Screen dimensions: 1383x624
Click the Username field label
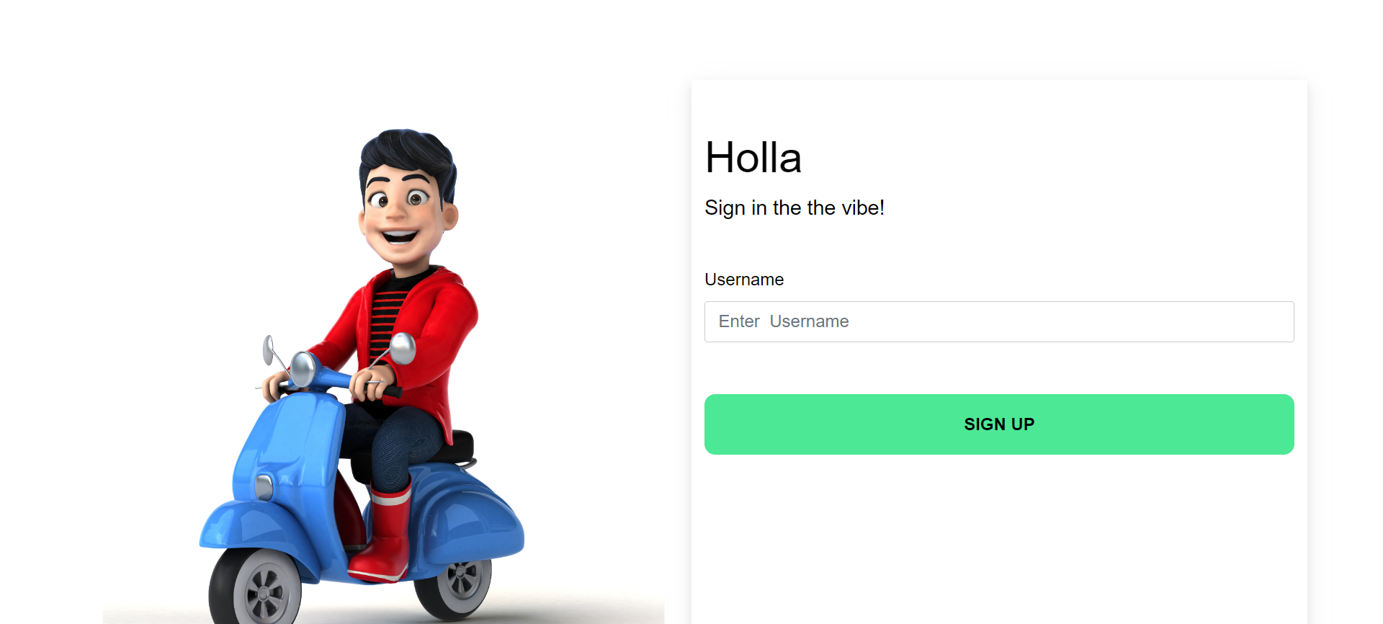pos(744,280)
